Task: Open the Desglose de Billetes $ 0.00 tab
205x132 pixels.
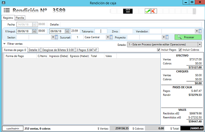Action: (58, 50)
